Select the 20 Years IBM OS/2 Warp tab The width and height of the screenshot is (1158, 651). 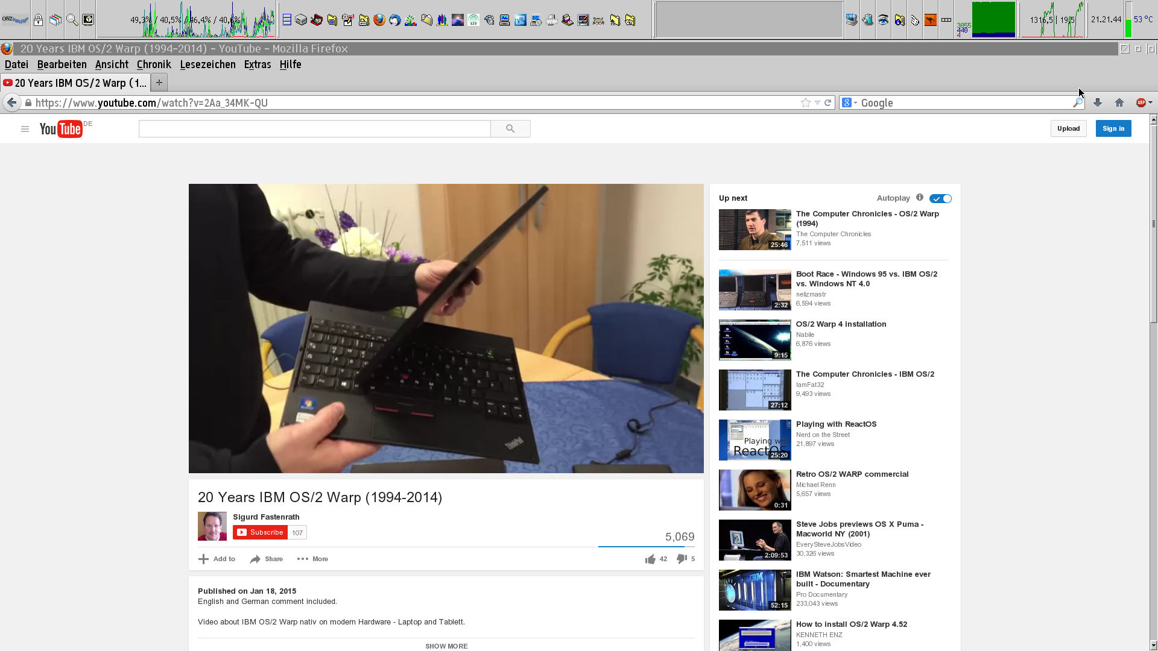coord(75,83)
